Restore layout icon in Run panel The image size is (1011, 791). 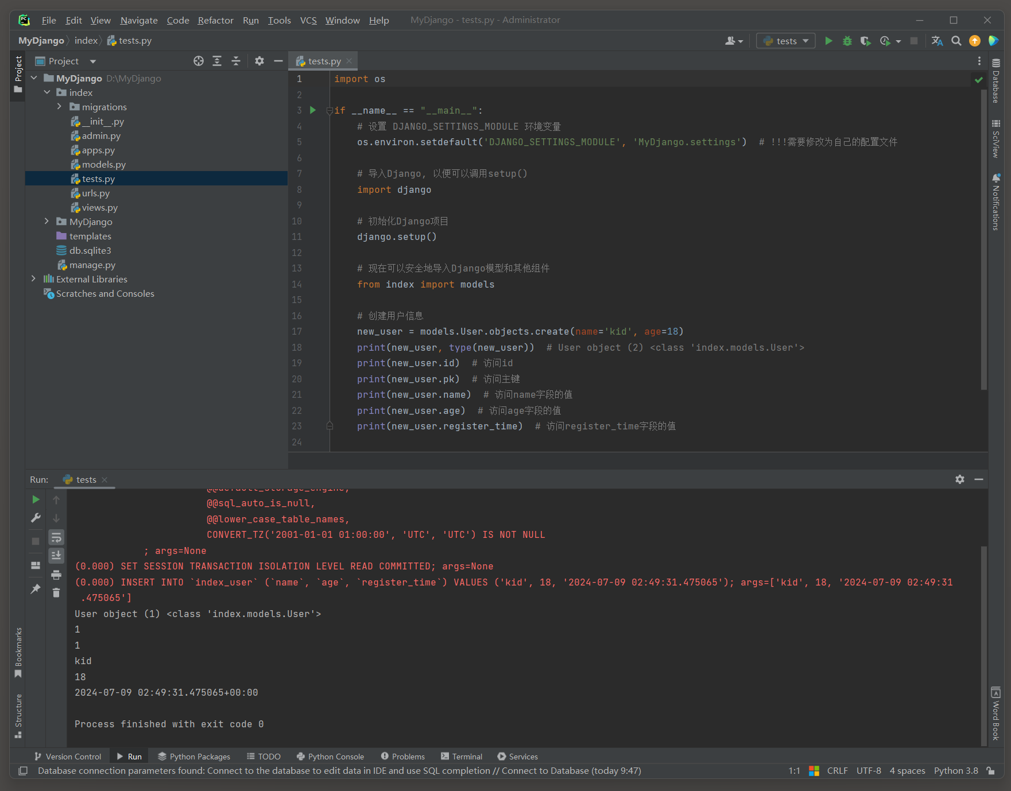(x=36, y=565)
